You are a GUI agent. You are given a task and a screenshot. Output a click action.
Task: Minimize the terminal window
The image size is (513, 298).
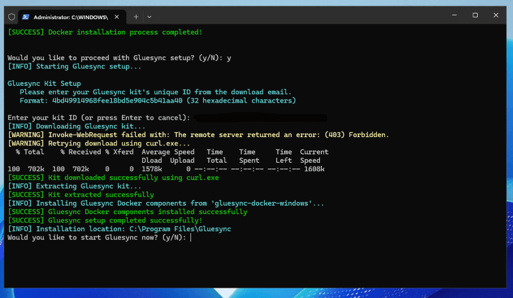coord(455,15)
